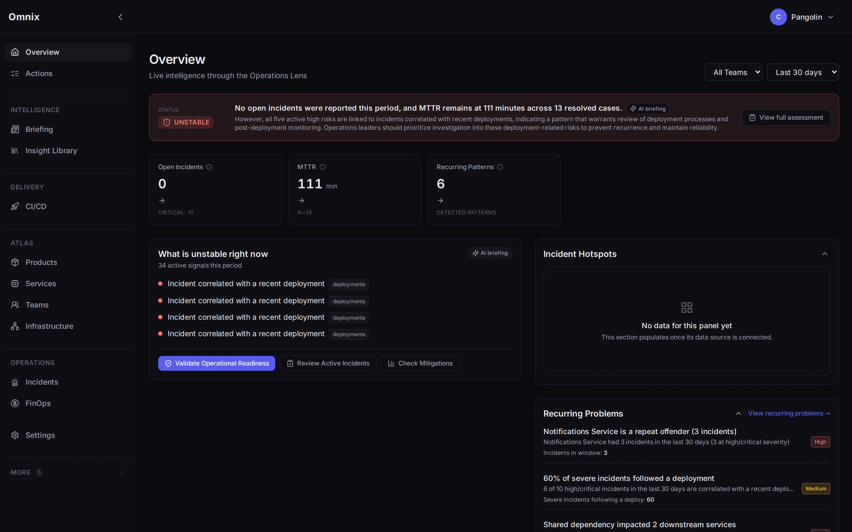Image resolution: width=852 pixels, height=532 pixels.
Task: Click the Teams people icon
Action: [x=15, y=305]
